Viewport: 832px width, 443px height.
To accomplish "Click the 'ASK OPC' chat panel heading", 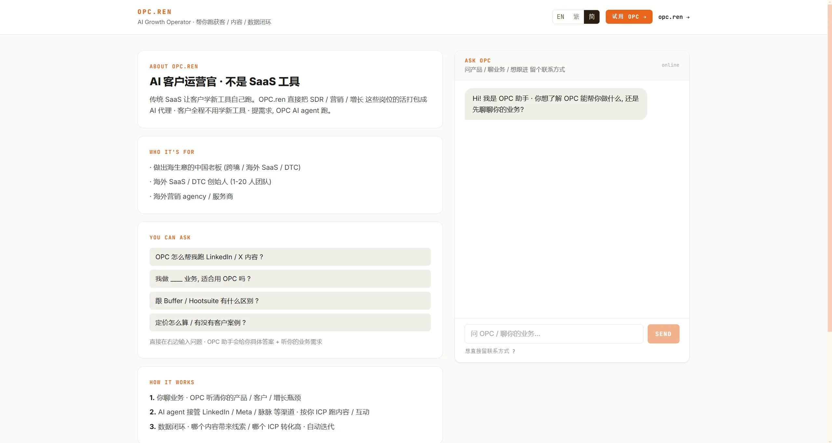I will [478, 61].
